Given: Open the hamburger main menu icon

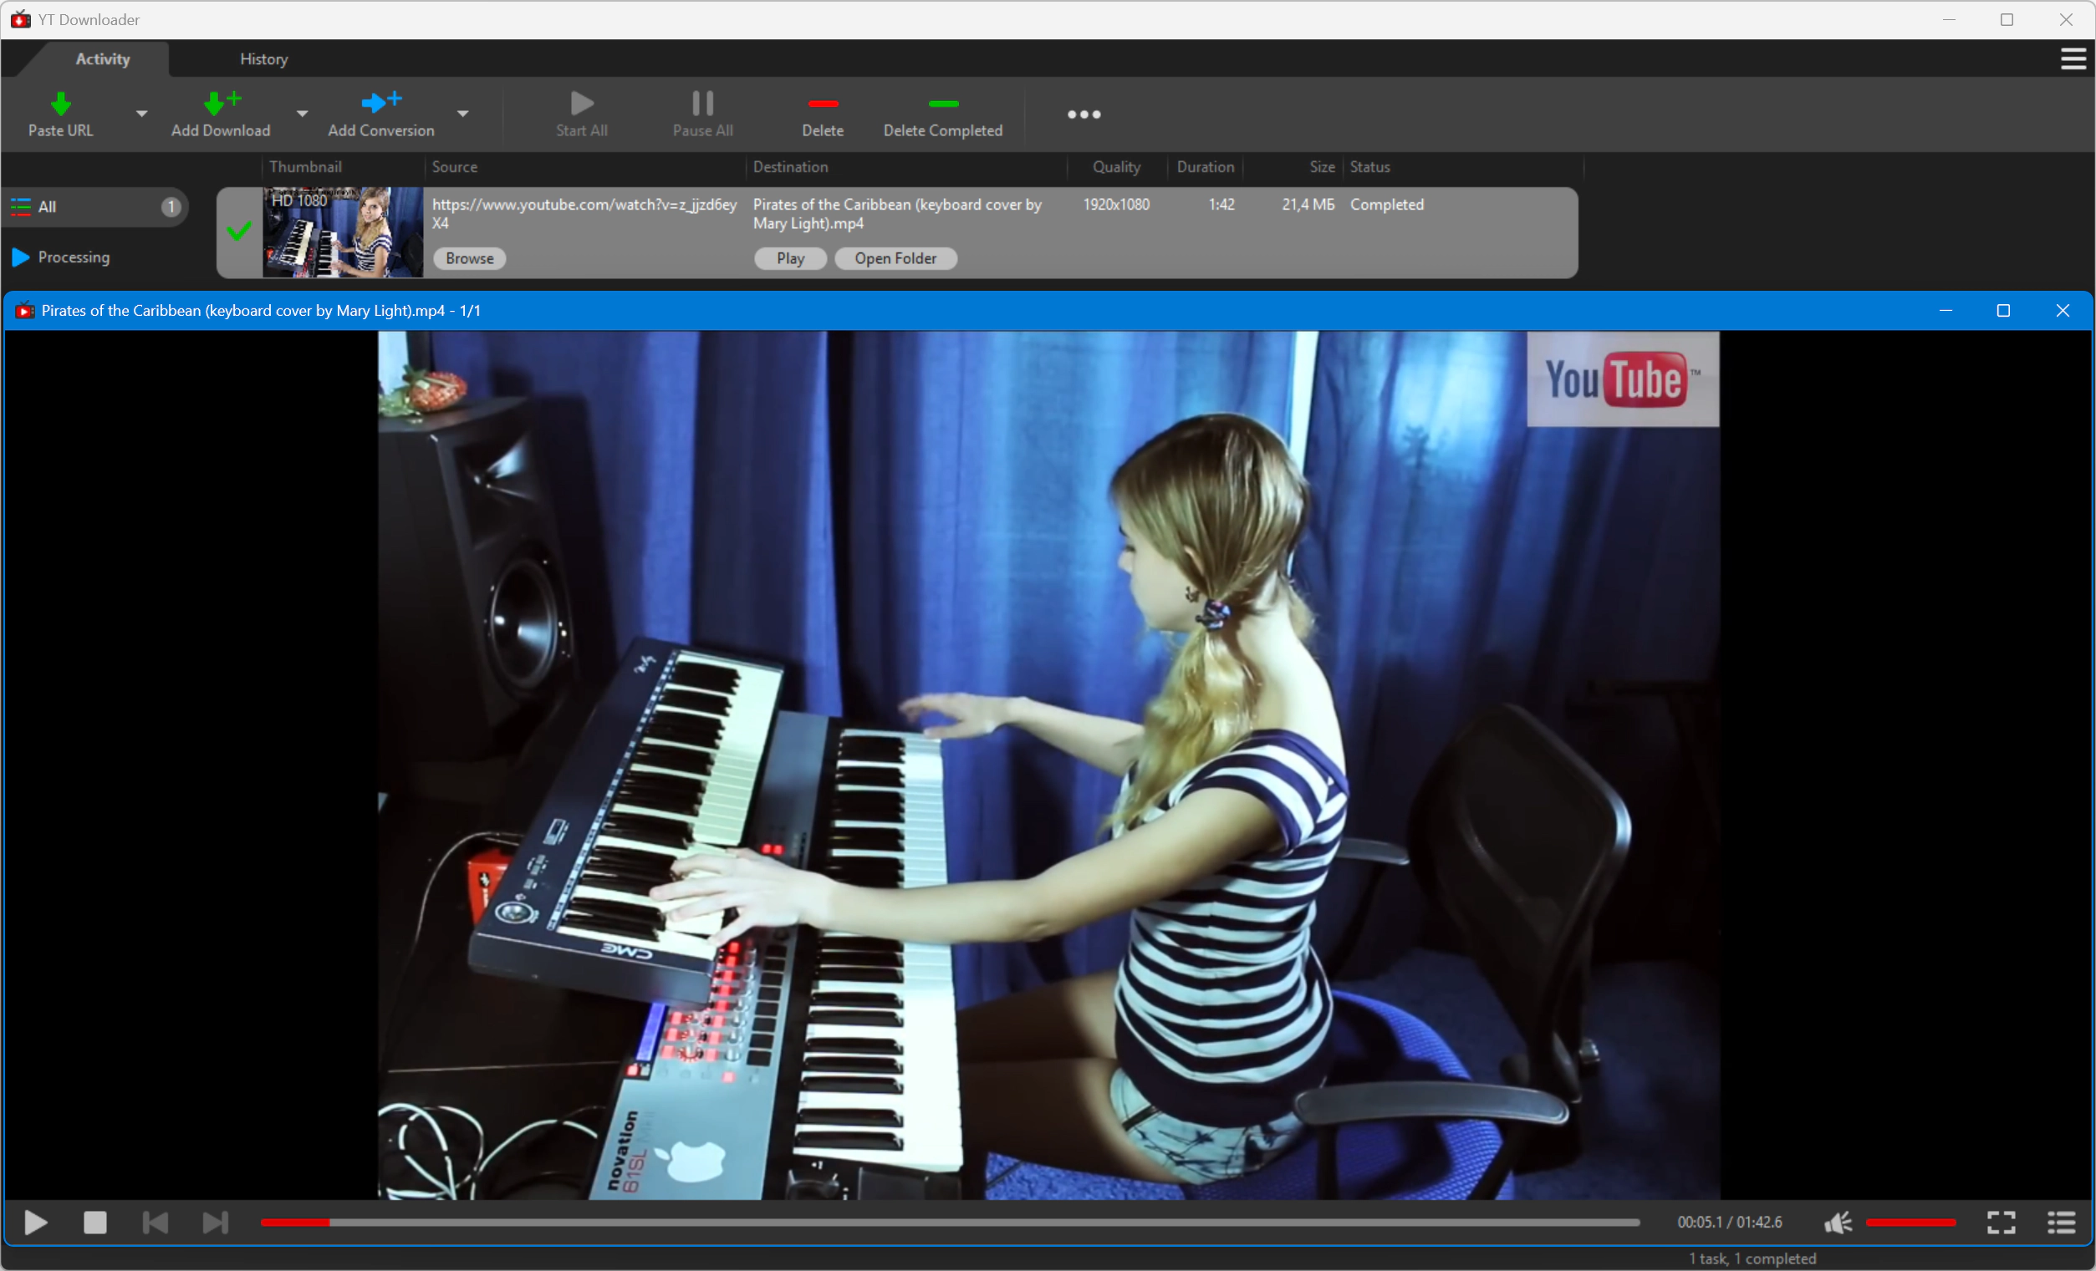Looking at the screenshot, I should point(2073,58).
